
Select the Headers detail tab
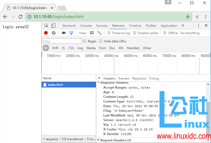point(110,78)
